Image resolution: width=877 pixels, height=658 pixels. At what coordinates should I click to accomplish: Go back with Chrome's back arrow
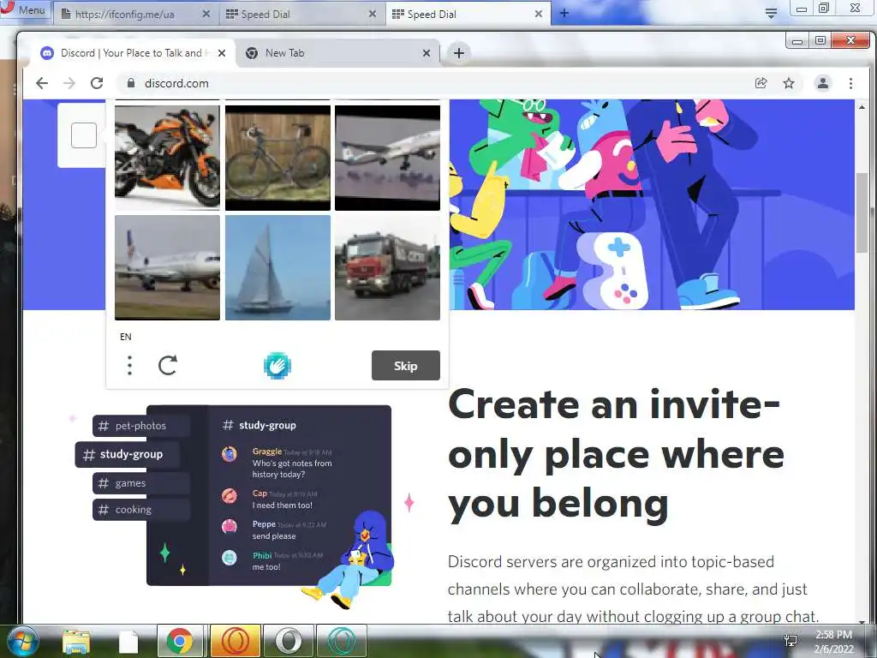point(42,83)
